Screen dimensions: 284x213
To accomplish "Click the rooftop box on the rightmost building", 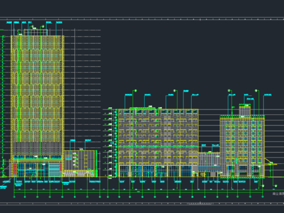I will [x=245, y=111].
